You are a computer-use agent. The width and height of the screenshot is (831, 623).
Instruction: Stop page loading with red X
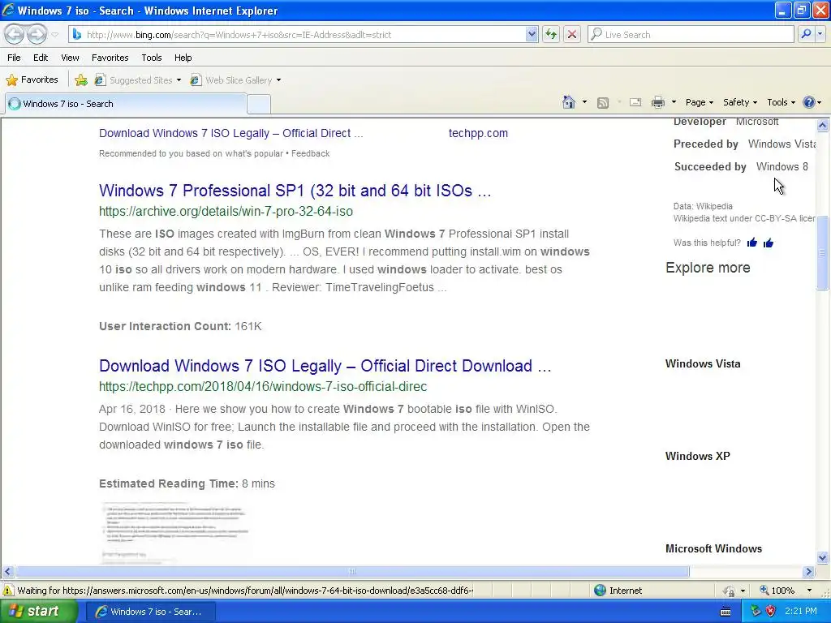click(x=572, y=35)
